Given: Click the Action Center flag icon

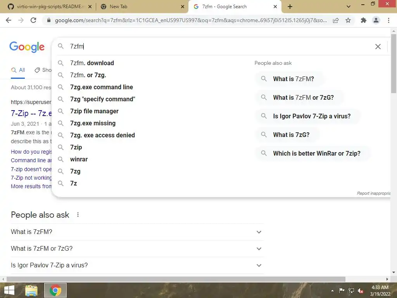Looking at the screenshot, I should [x=342, y=291].
